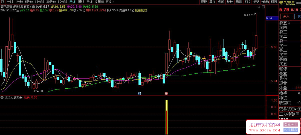Click the 统计 statistics button
This screenshot has width=301, height=135.
tap(230, 2)
